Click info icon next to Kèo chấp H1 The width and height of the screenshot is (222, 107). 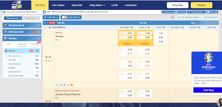point(183,27)
